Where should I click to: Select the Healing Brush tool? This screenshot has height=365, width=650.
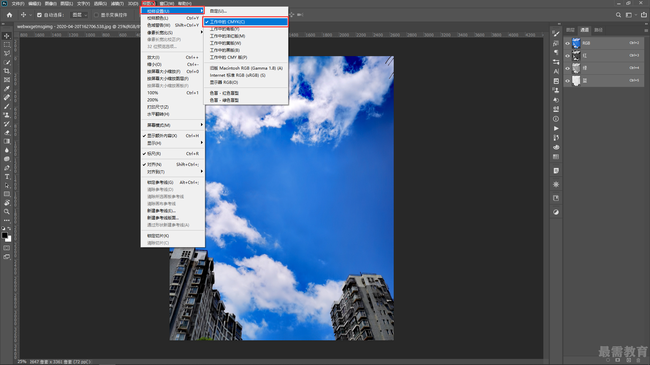click(7, 97)
